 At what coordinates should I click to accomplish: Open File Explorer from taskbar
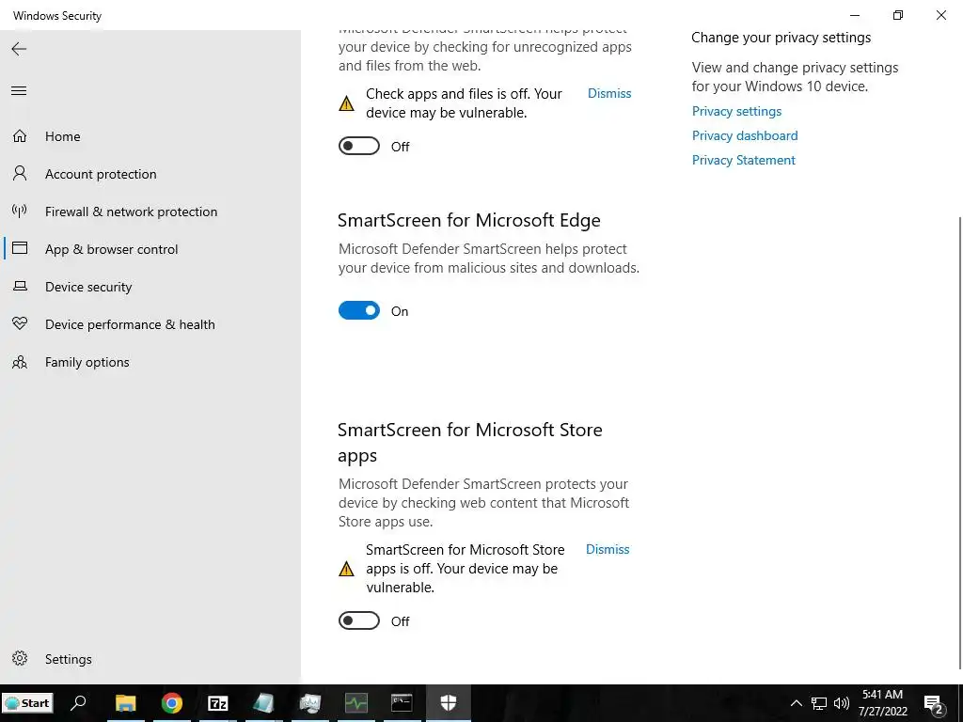click(126, 702)
